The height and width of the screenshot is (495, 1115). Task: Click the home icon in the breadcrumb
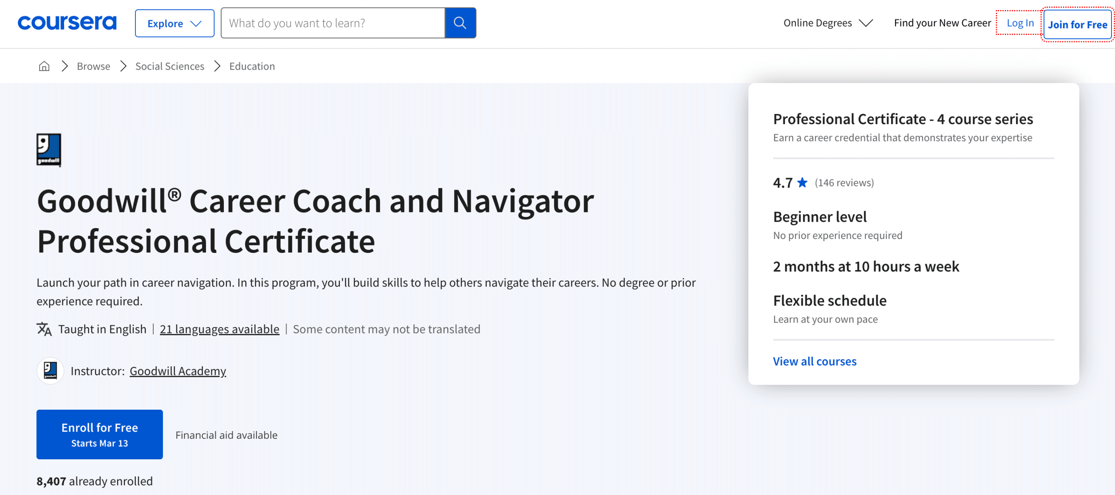point(44,66)
